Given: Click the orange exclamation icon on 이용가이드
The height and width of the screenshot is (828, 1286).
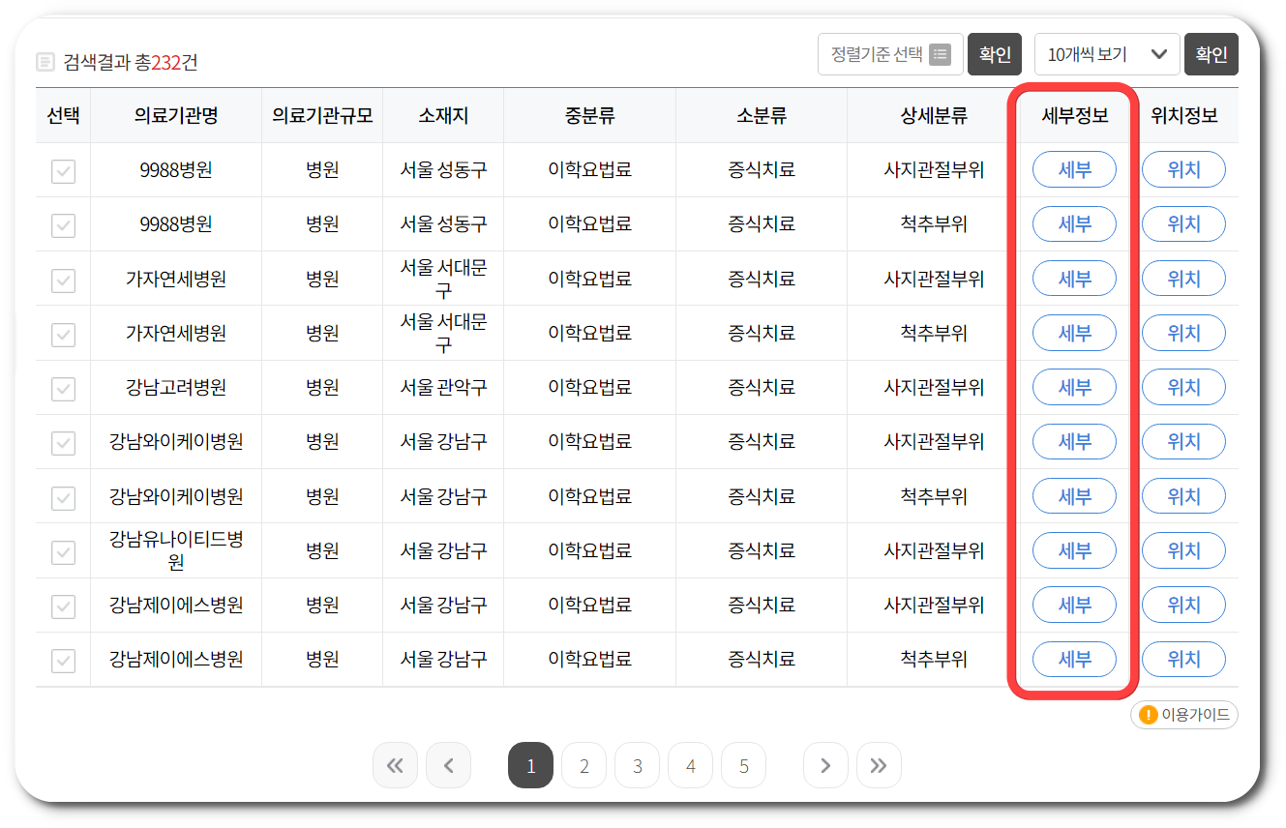Looking at the screenshot, I should click(x=1147, y=715).
